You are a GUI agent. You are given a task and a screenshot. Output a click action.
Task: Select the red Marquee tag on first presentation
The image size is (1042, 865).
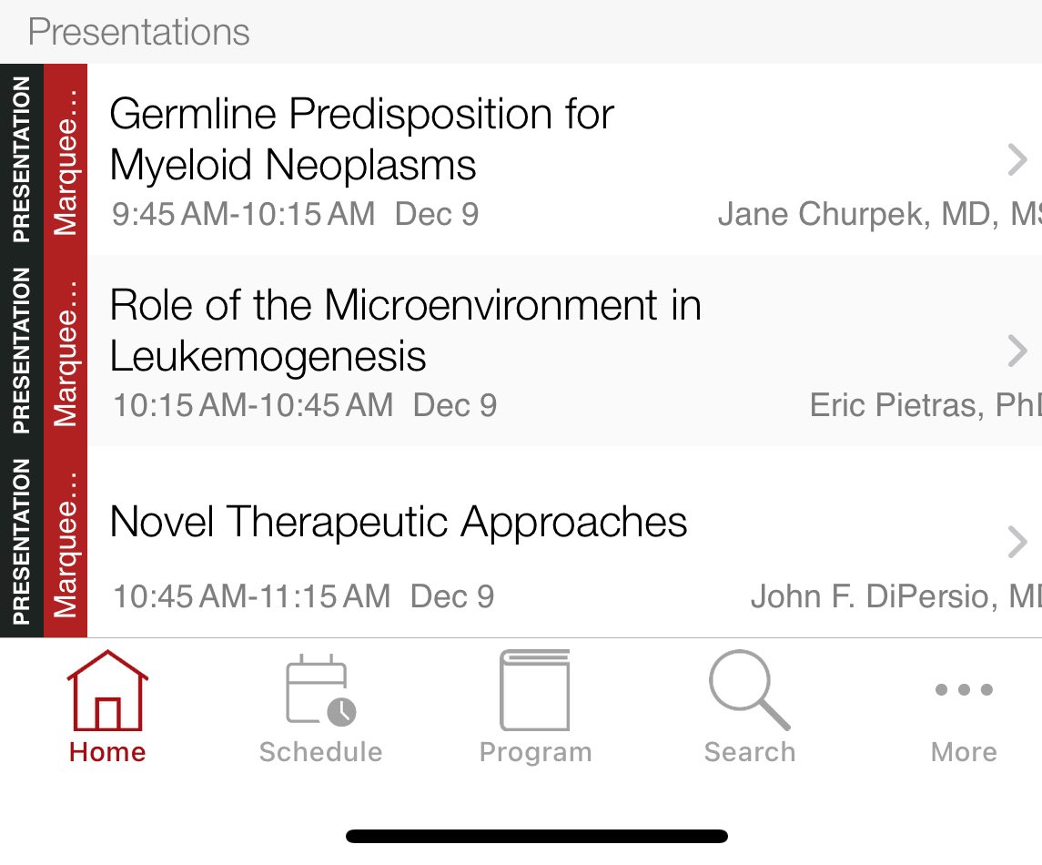pyautogui.click(x=66, y=159)
